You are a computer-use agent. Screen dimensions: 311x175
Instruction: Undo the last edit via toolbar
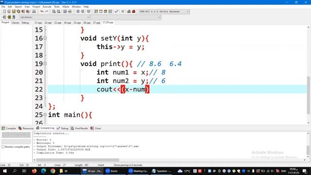tap(42, 12)
